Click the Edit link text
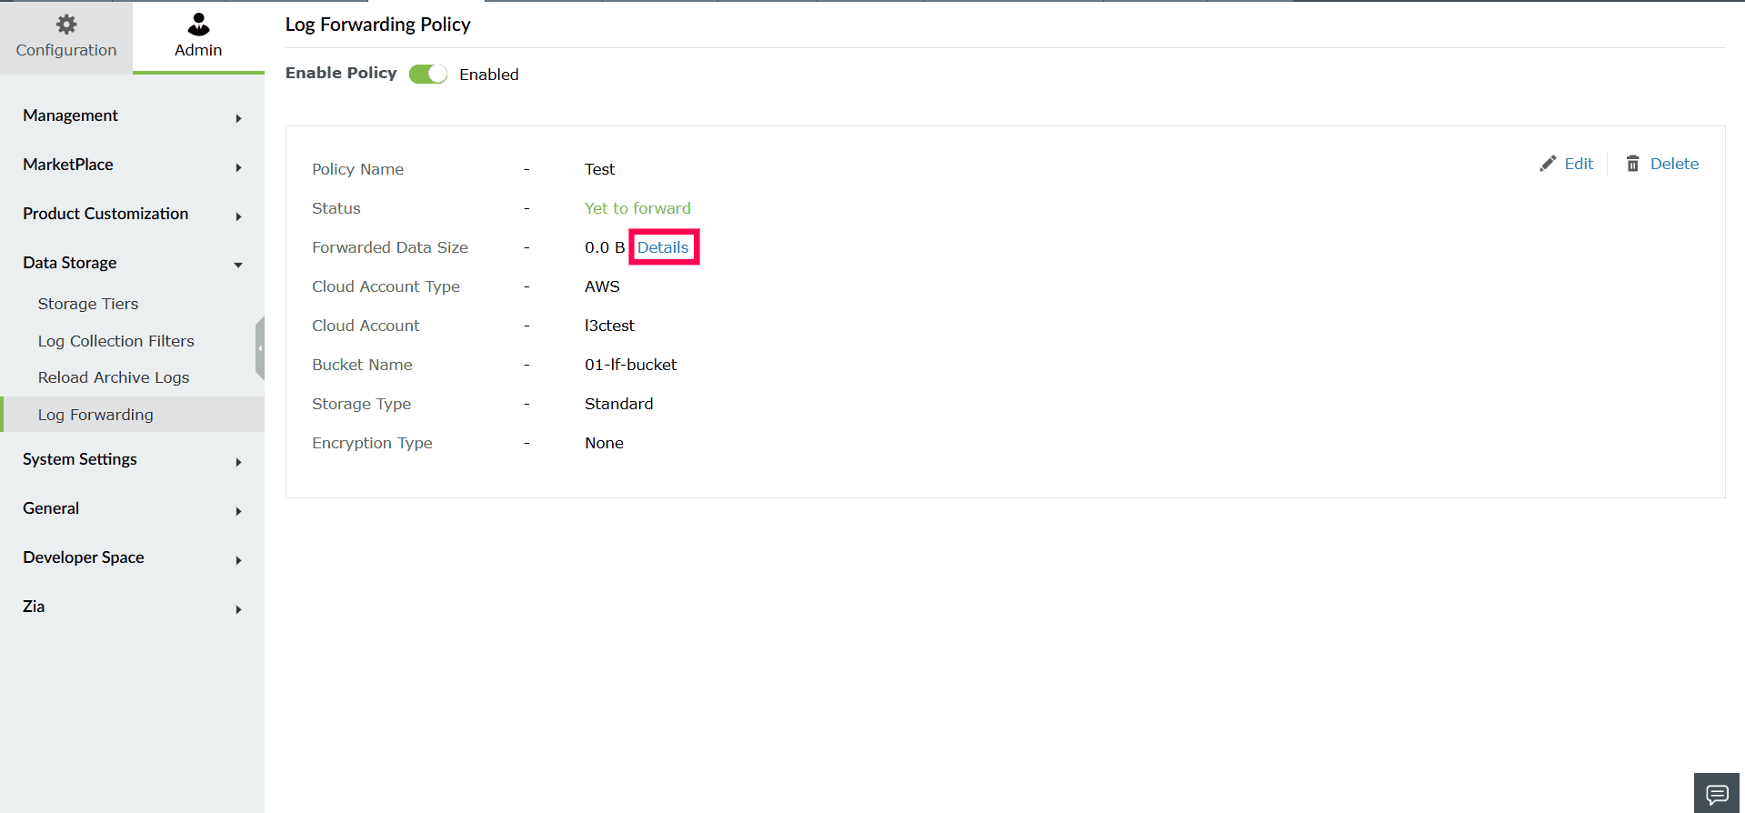Viewport: 1745px width, 813px height. point(1579,164)
